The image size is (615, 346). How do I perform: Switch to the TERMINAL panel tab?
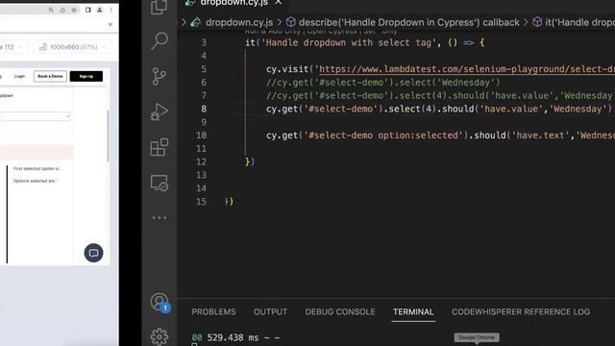point(413,311)
